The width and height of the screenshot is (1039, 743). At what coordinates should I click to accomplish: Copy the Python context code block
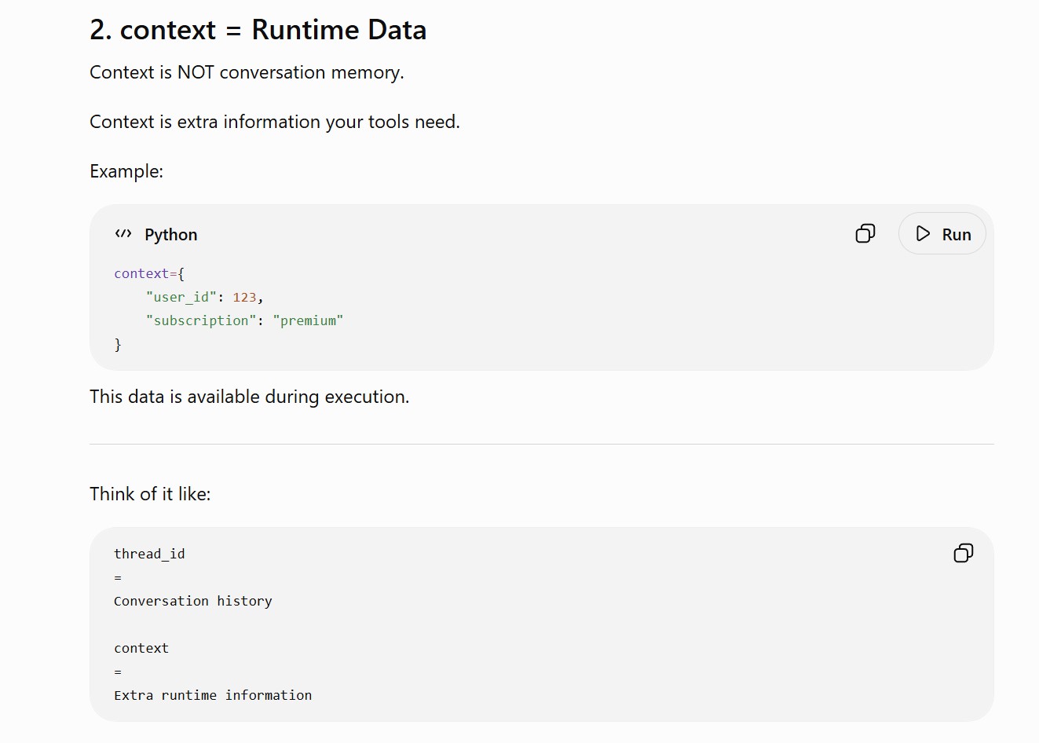865,233
